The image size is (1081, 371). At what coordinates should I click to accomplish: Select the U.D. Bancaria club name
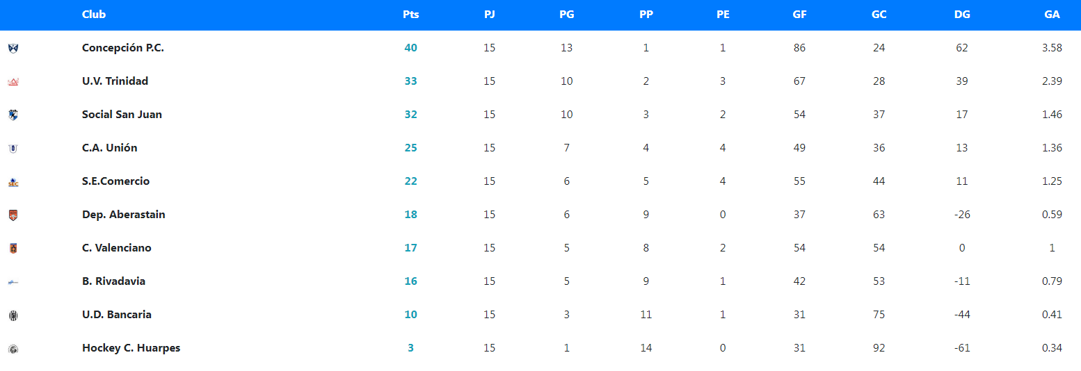[116, 315]
